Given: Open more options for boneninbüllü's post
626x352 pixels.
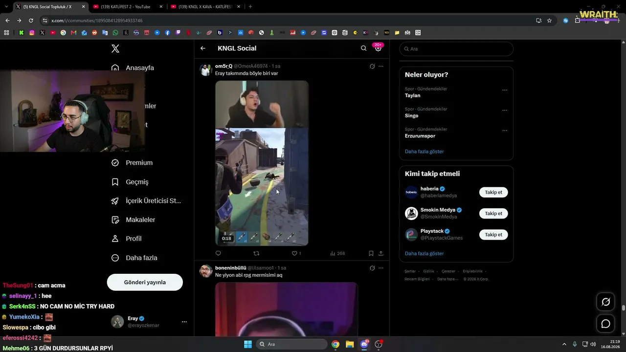Looking at the screenshot, I should click(x=381, y=268).
